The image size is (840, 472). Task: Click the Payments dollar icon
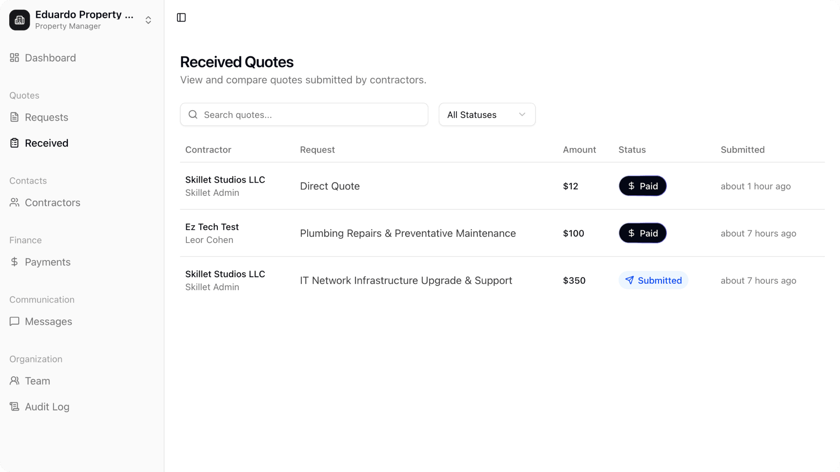pyautogui.click(x=14, y=262)
